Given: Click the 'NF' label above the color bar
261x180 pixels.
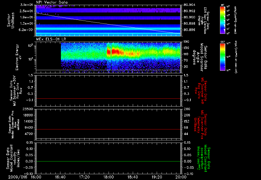Looking at the screenshot, I should click(x=223, y=5).
